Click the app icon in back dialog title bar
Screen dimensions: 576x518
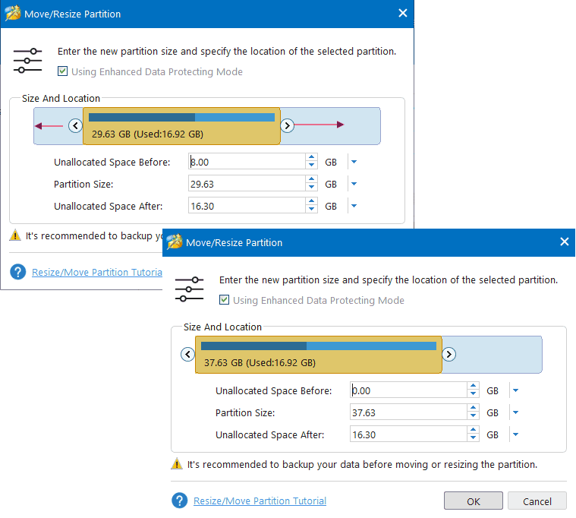point(13,13)
